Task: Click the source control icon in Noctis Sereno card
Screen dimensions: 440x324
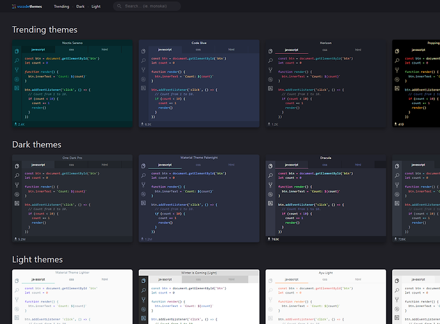Action: (17, 70)
